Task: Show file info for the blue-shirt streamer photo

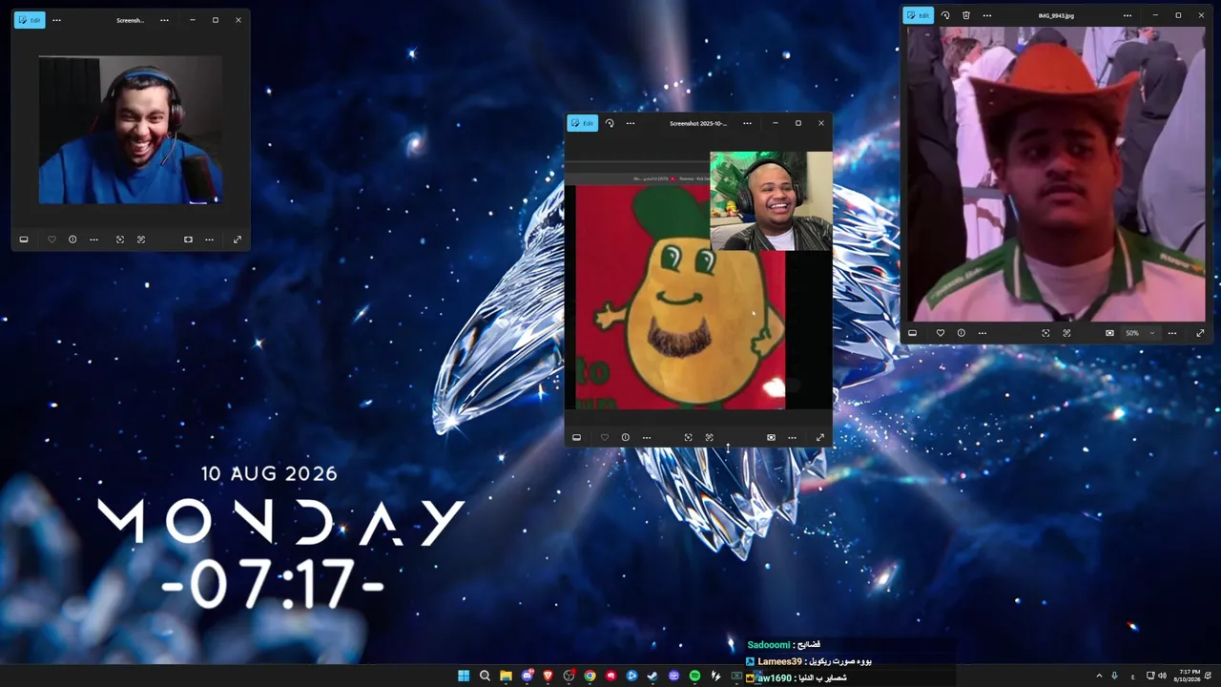Action: [72, 239]
